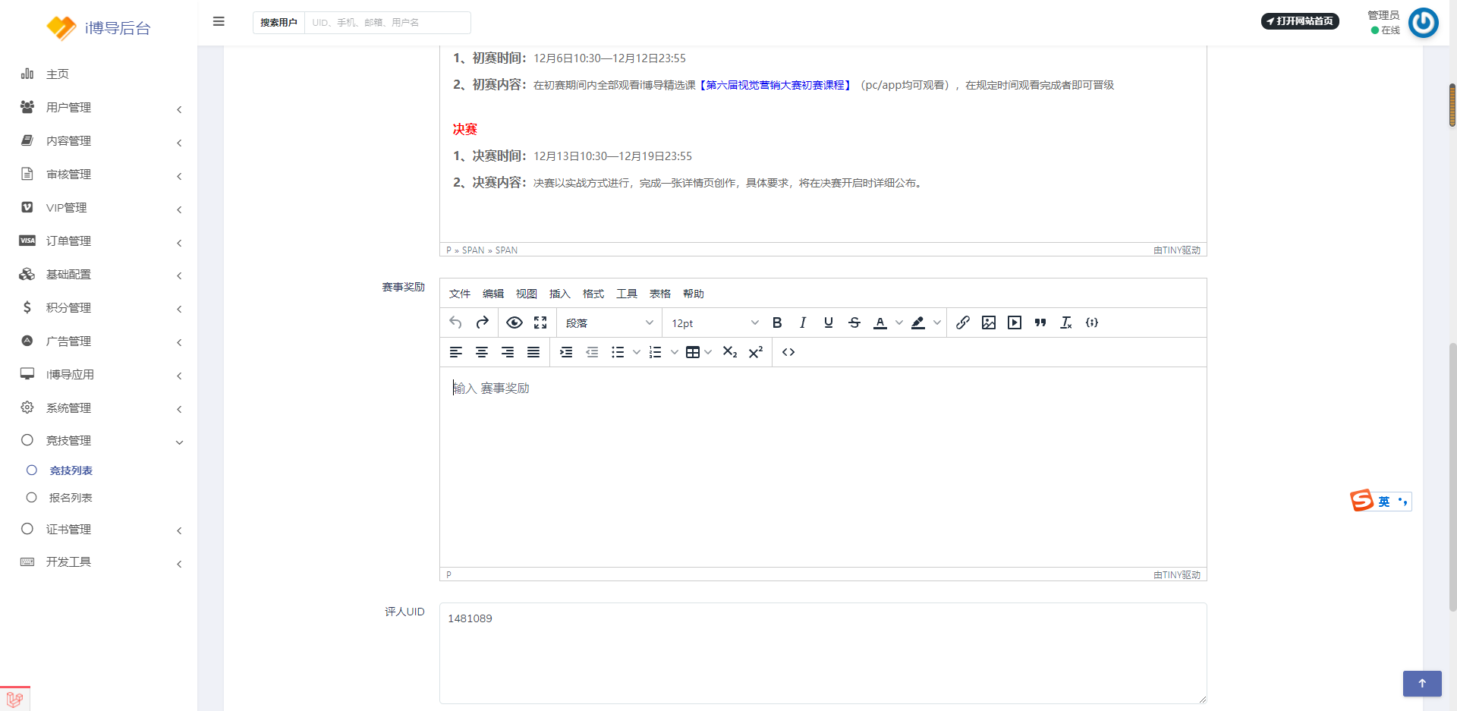This screenshot has width=1457, height=711.
Task: Open the 段落 paragraph format dropdown
Action: tap(609, 322)
